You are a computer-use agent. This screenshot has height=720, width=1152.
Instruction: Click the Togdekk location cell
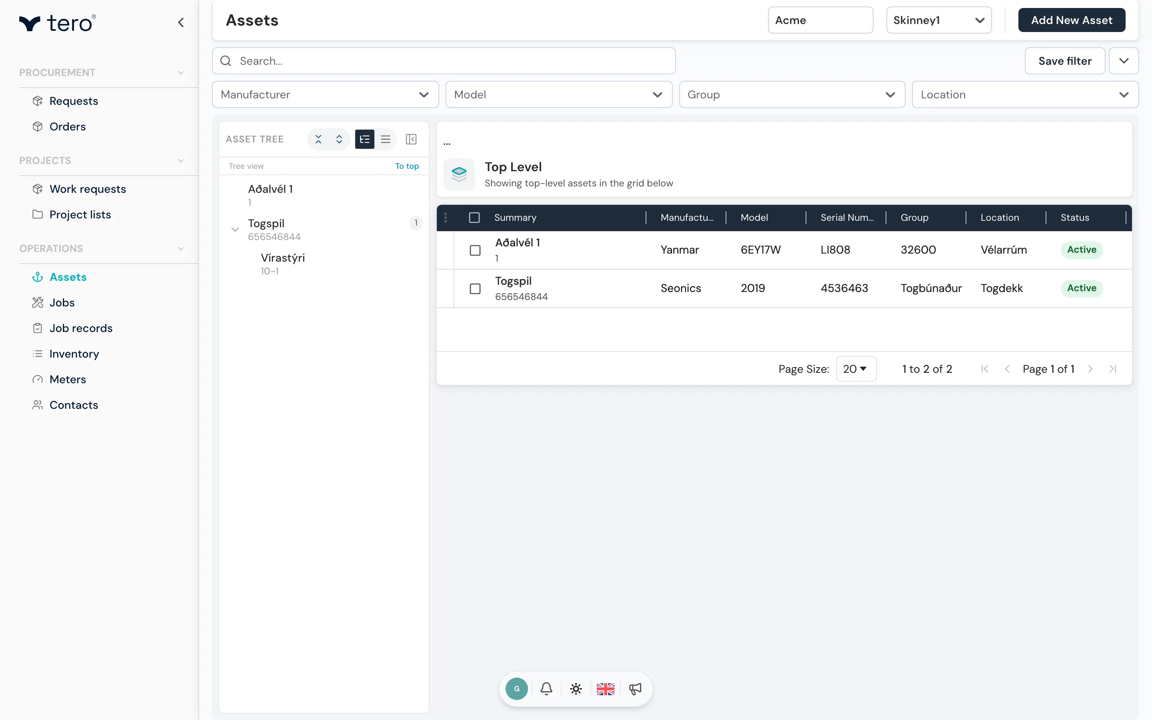[x=1002, y=288]
